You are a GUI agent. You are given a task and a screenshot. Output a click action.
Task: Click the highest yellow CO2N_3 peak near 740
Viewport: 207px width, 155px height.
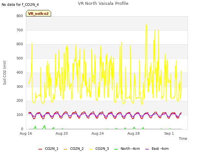[x=147, y=25]
